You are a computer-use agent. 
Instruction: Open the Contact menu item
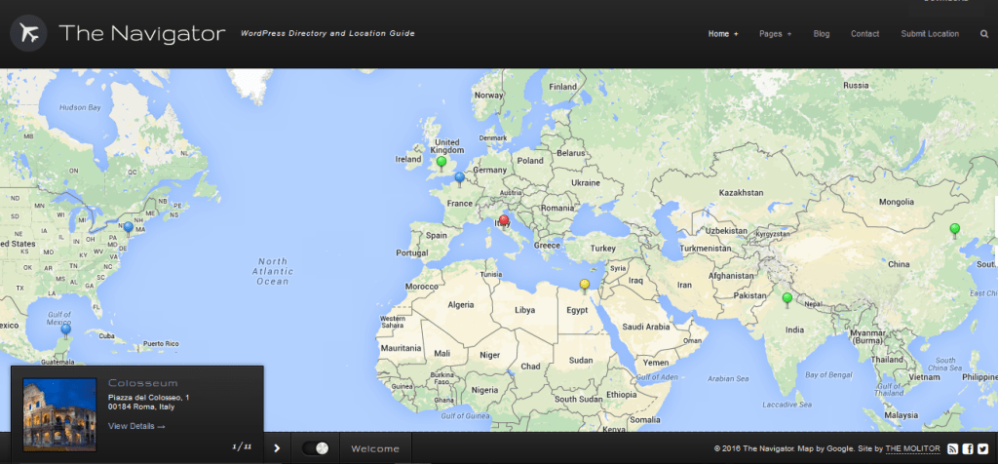pyautogui.click(x=865, y=34)
